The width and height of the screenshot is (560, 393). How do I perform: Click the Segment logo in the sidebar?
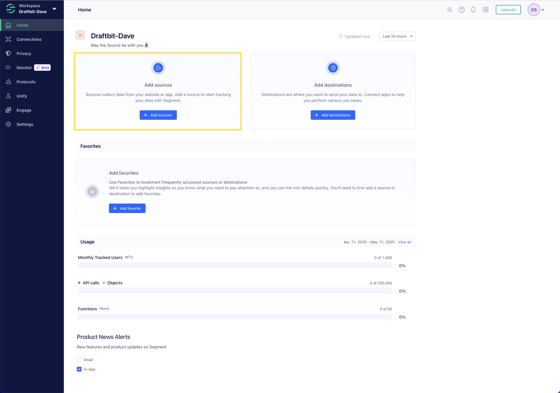pos(11,9)
